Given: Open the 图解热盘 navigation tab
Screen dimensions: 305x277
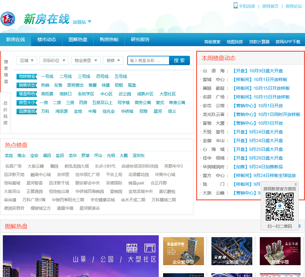Looking at the screenshot, I should tap(78, 40).
